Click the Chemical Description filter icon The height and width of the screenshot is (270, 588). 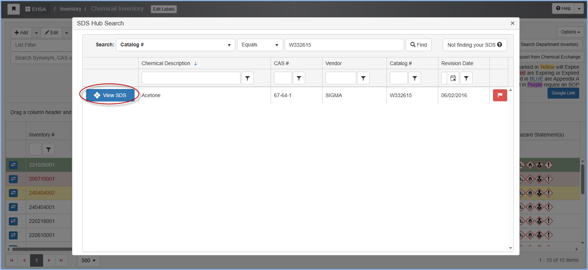[247, 78]
